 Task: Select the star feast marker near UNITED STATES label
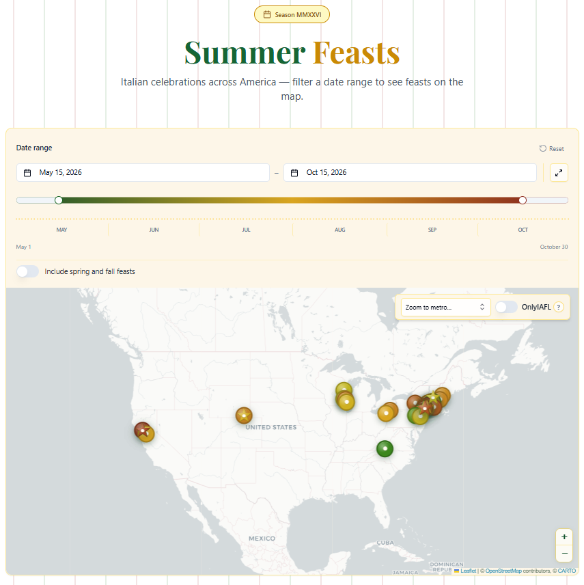pyautogui.click(x=244, y=416)
